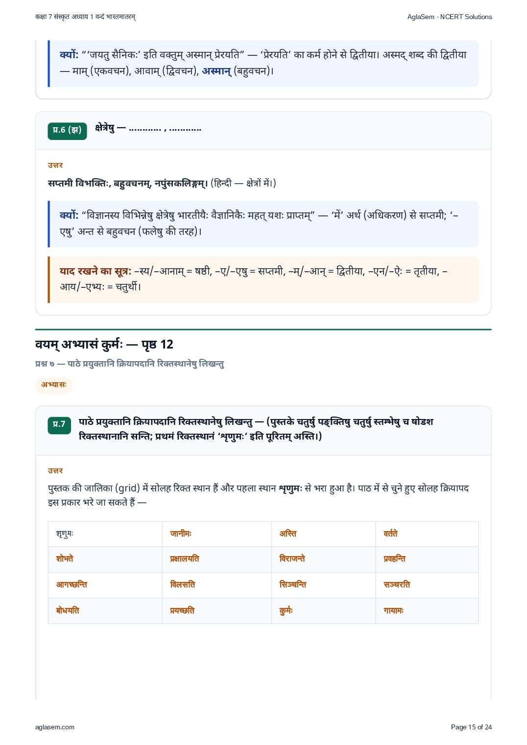Select the table cell गायामः
This screenshot has width=527, height=745.
coord(427,611)
